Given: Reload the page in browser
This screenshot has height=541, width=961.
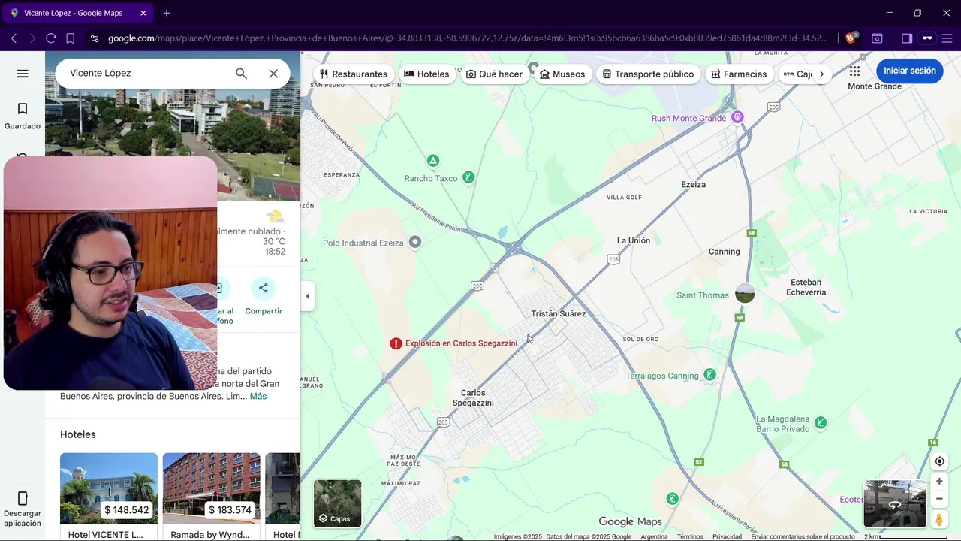Looking at the screenshot, I should 51,38.
